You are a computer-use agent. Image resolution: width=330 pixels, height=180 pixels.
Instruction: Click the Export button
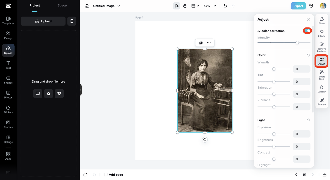tap(298, 6)
